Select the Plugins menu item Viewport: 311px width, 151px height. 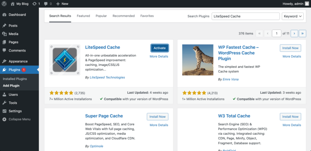pos(20,70)
